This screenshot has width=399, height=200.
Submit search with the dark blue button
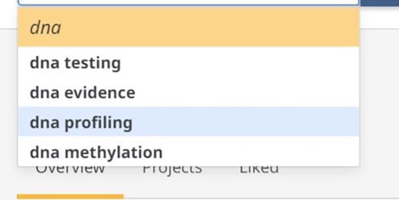point(380,3)
